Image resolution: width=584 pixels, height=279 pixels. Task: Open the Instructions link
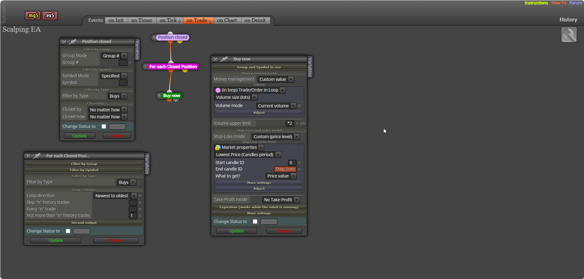[536, 3]
